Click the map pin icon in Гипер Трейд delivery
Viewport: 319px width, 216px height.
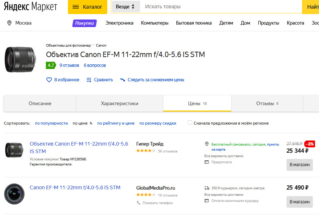[207, 144]
